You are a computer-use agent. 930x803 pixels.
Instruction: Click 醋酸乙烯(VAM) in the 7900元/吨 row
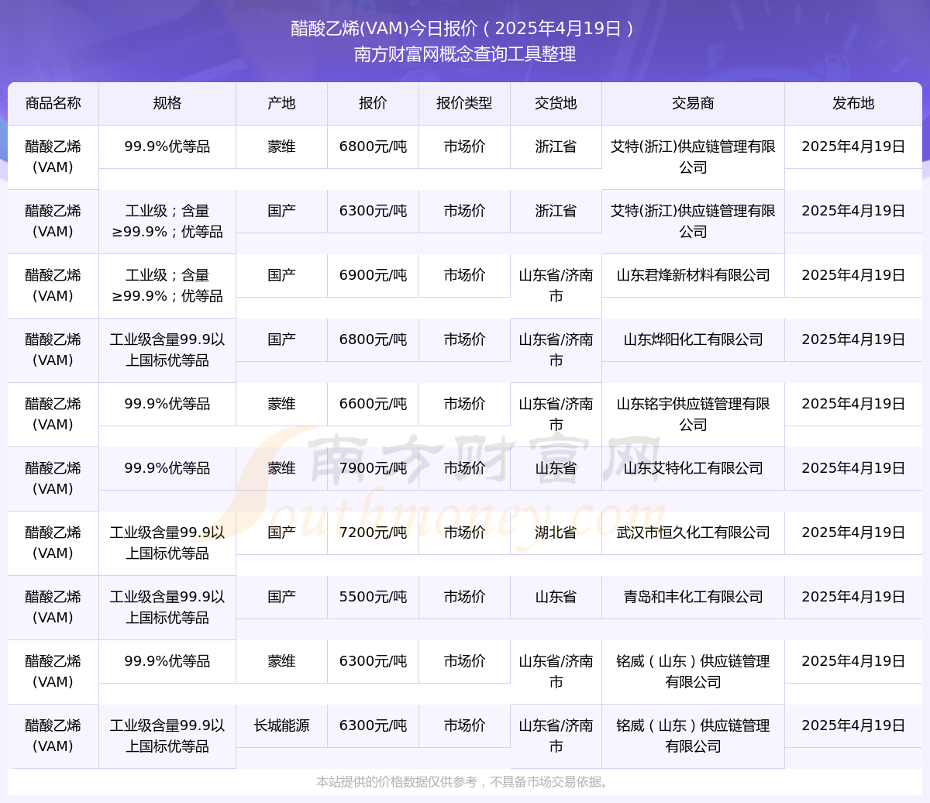click(53, 478)
